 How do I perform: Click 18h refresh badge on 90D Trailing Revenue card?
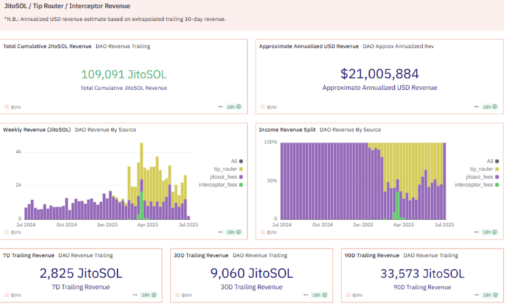click(x=490, y=295)
